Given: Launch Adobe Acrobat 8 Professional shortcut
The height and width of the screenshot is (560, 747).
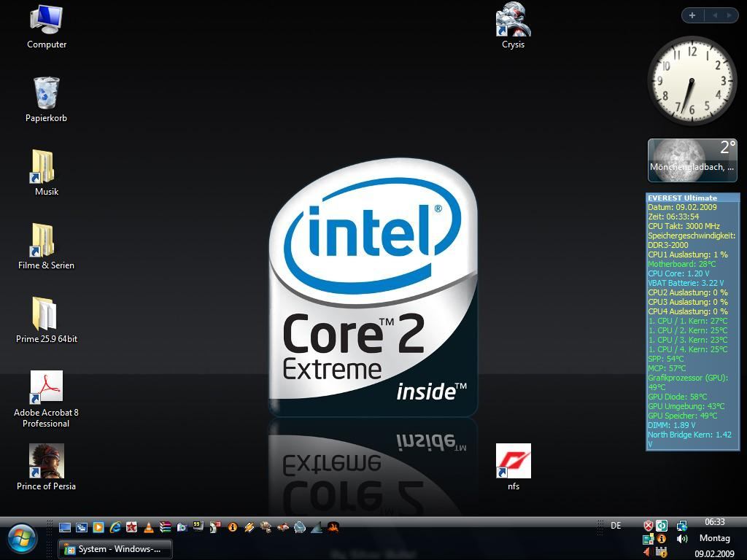Looking at the screenshot, I should click(46, 399).
